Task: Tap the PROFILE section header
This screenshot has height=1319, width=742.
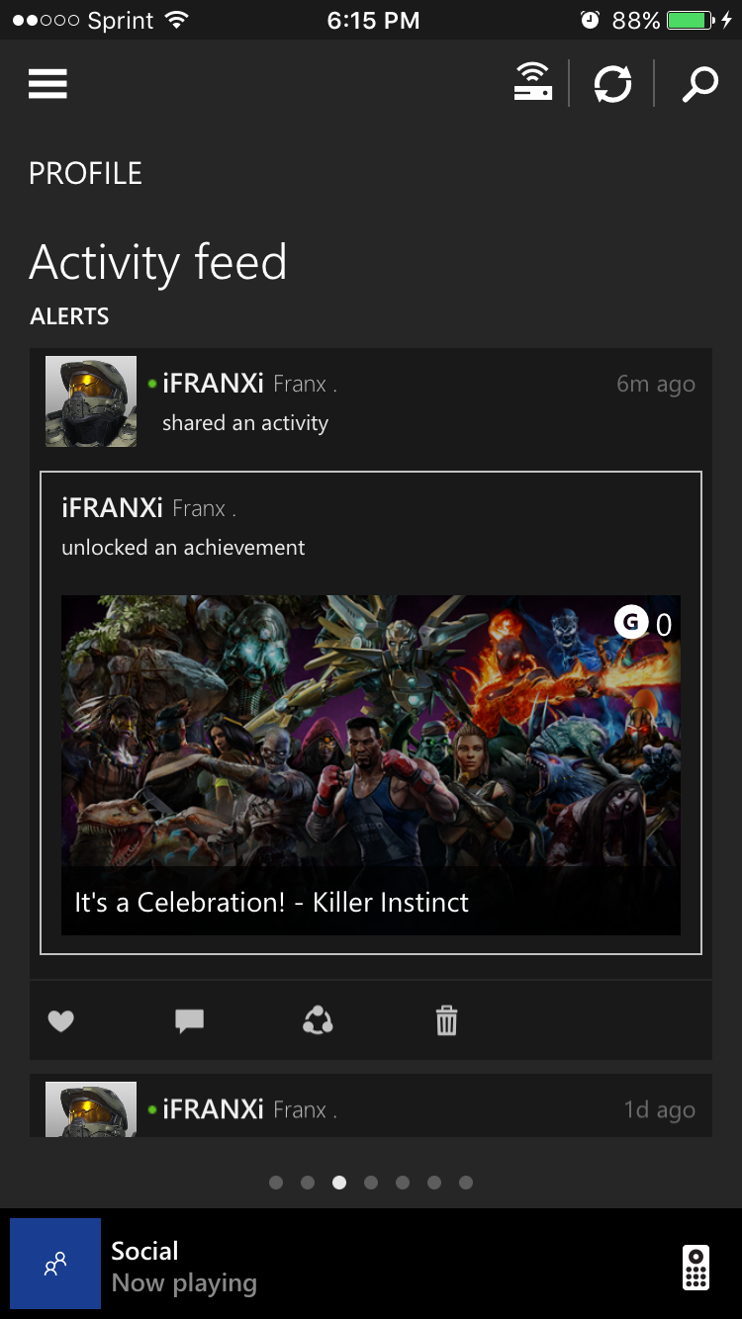Action: coord(85,173)
